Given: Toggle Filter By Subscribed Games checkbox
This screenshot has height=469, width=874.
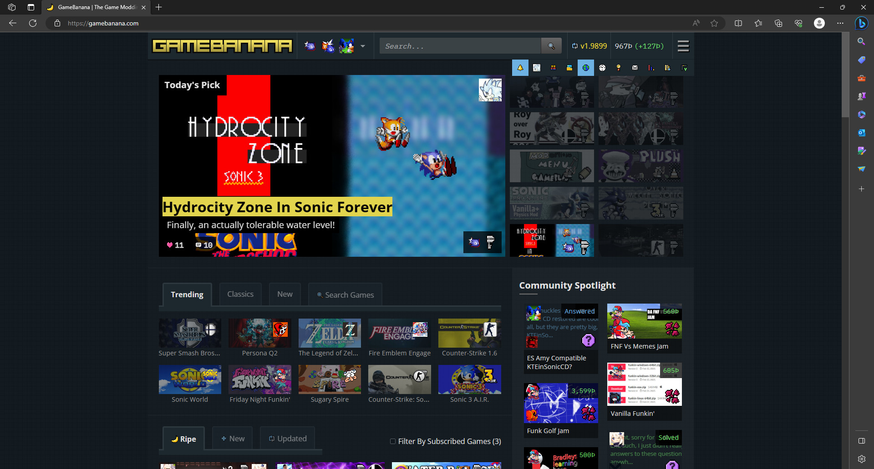Looking at the screenshot, I should (x=393, y=441).
